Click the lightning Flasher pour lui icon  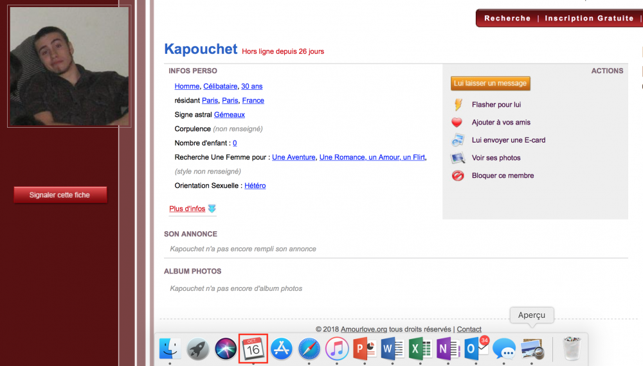click(x=458, y=105)
